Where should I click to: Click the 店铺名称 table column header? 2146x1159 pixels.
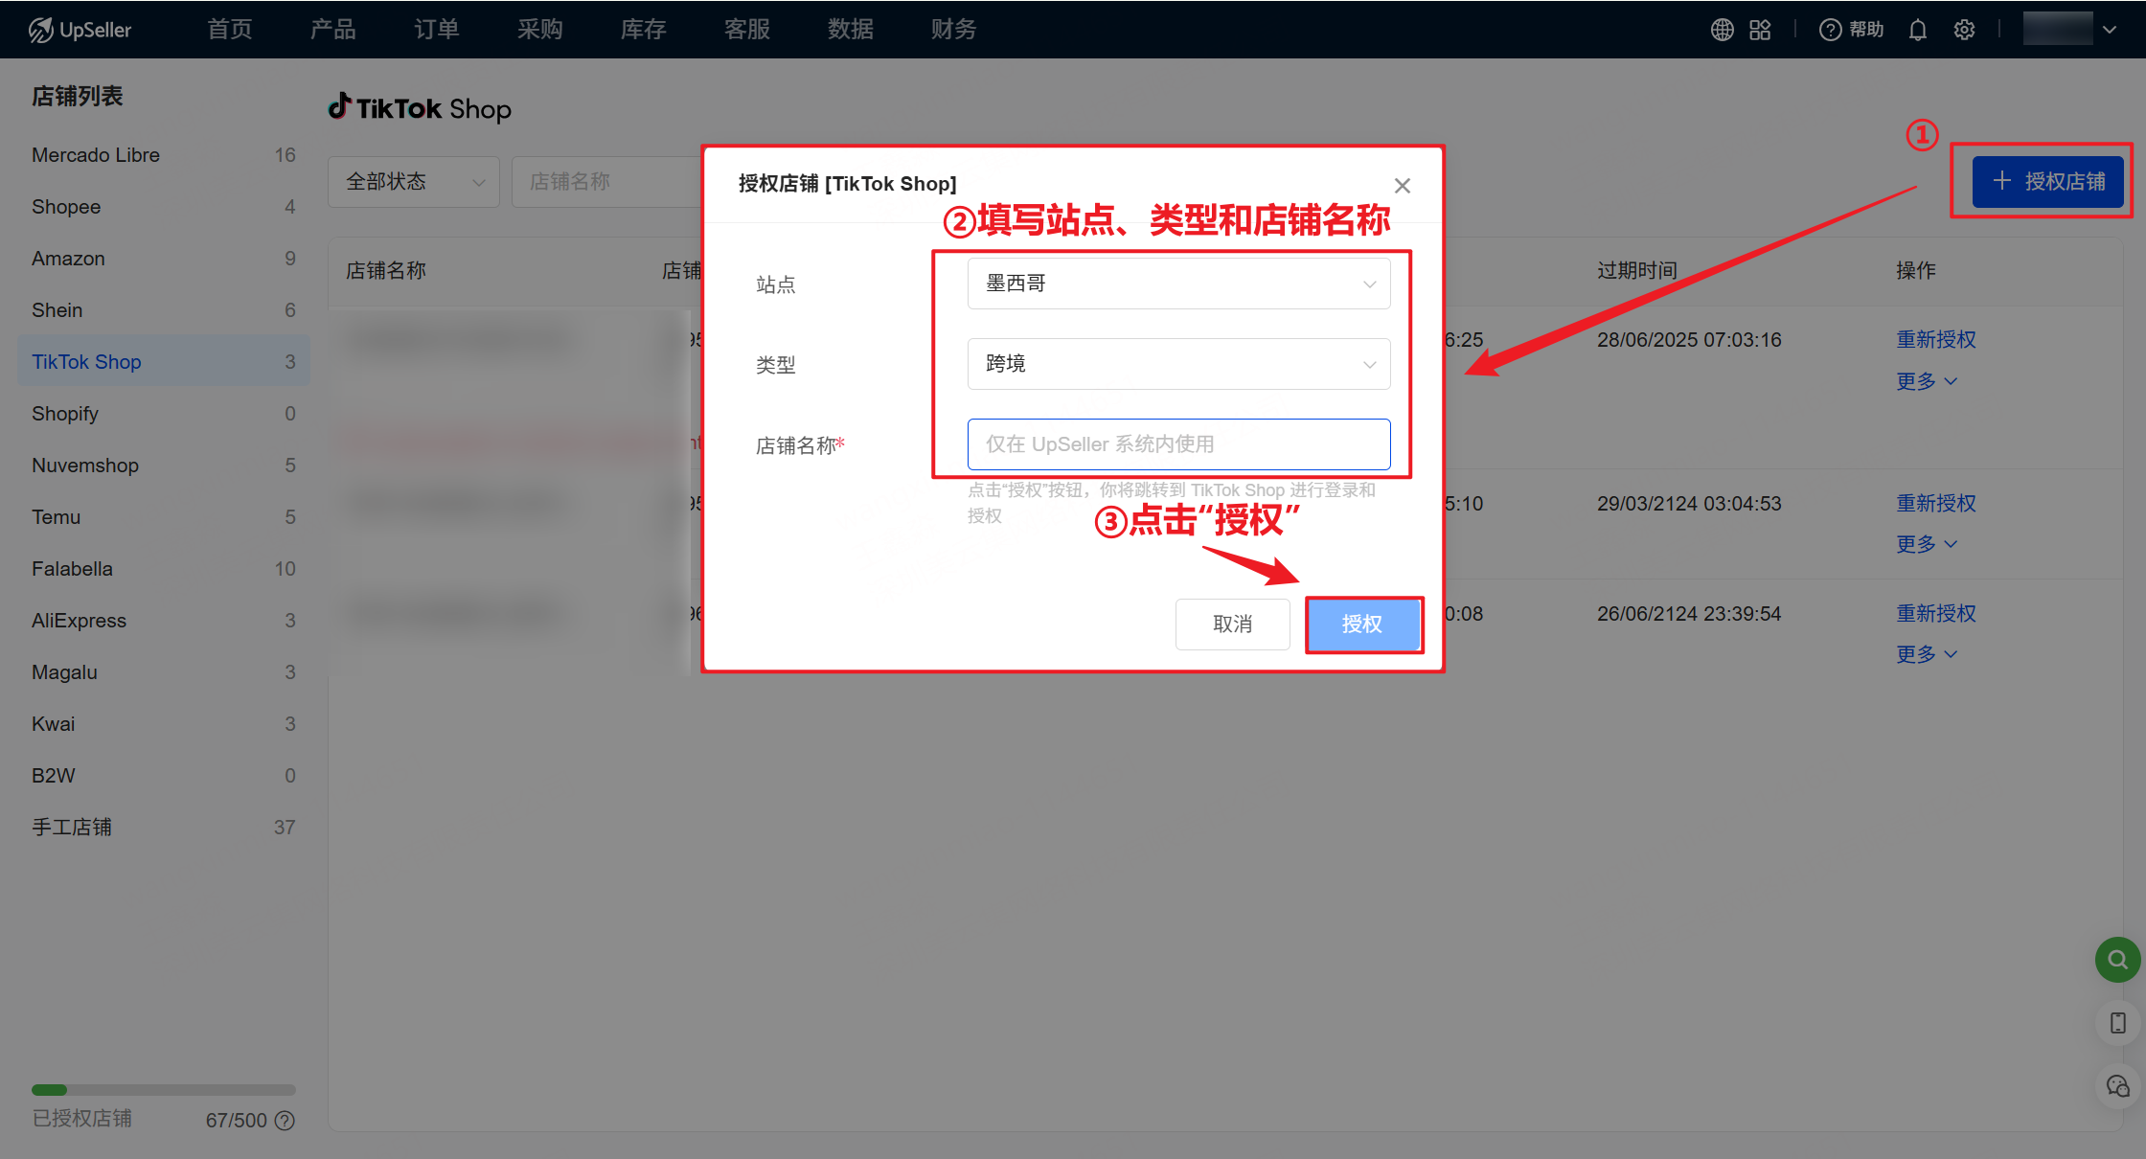[x=386, y=271]
